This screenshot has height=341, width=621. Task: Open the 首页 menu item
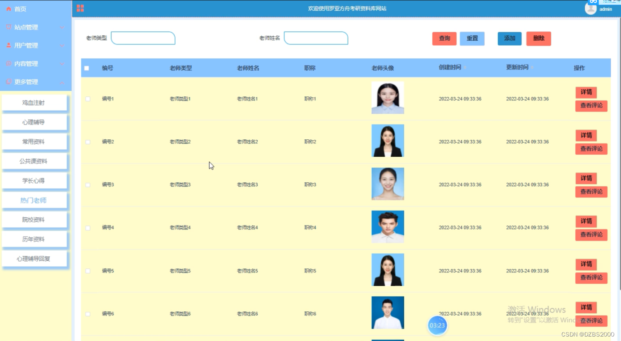click(x=36, y=9)
